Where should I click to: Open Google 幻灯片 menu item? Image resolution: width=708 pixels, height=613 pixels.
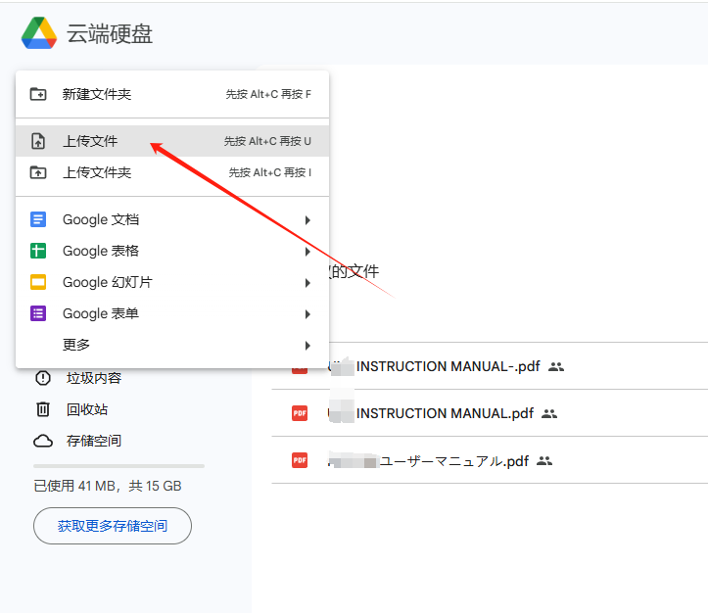point(172,282)
